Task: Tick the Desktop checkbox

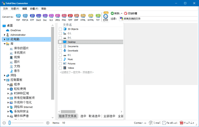Action: click(60, 42)
